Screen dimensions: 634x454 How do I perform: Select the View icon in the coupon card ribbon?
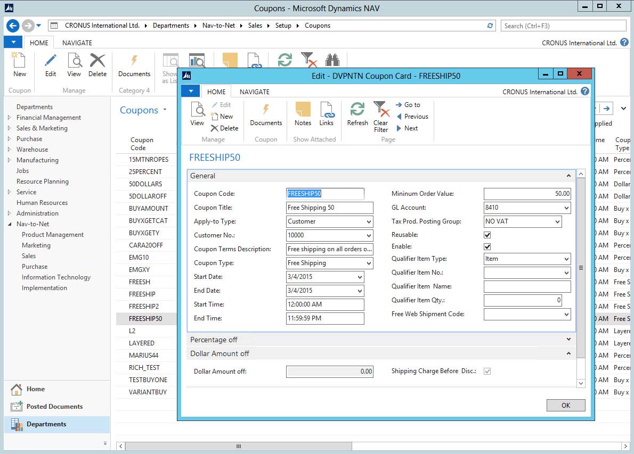pyautogui.click(x=197, y=114)
